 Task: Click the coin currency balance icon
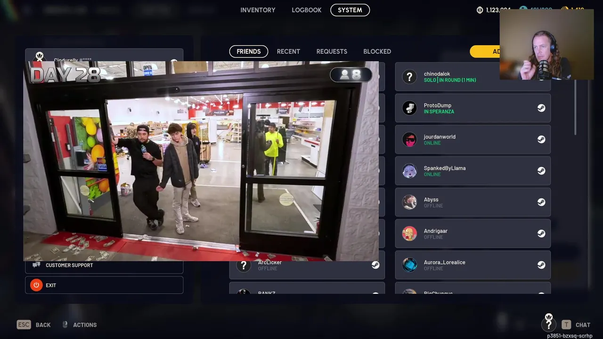pyautogui.click(x=480, y=10)
